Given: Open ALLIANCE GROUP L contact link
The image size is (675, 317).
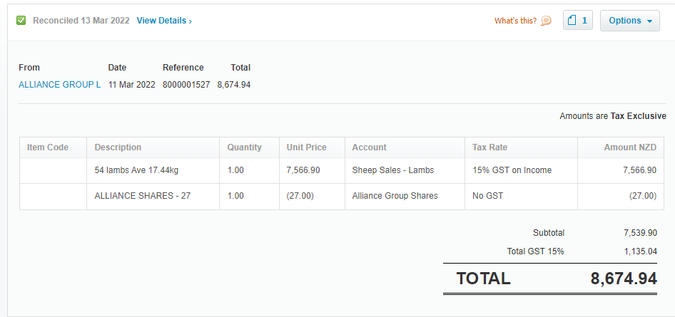Looking at the screenshot, I should (x=60, y=85).
